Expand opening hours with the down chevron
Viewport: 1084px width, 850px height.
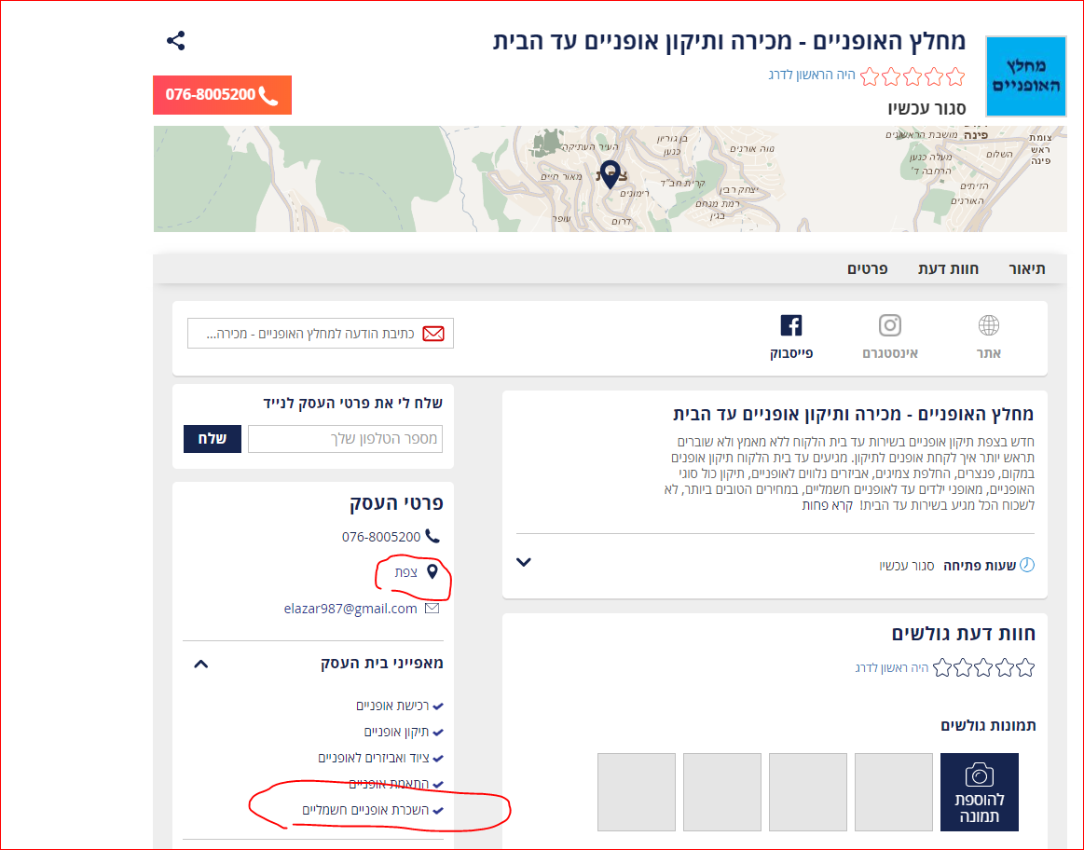click(x=524, y=563)
